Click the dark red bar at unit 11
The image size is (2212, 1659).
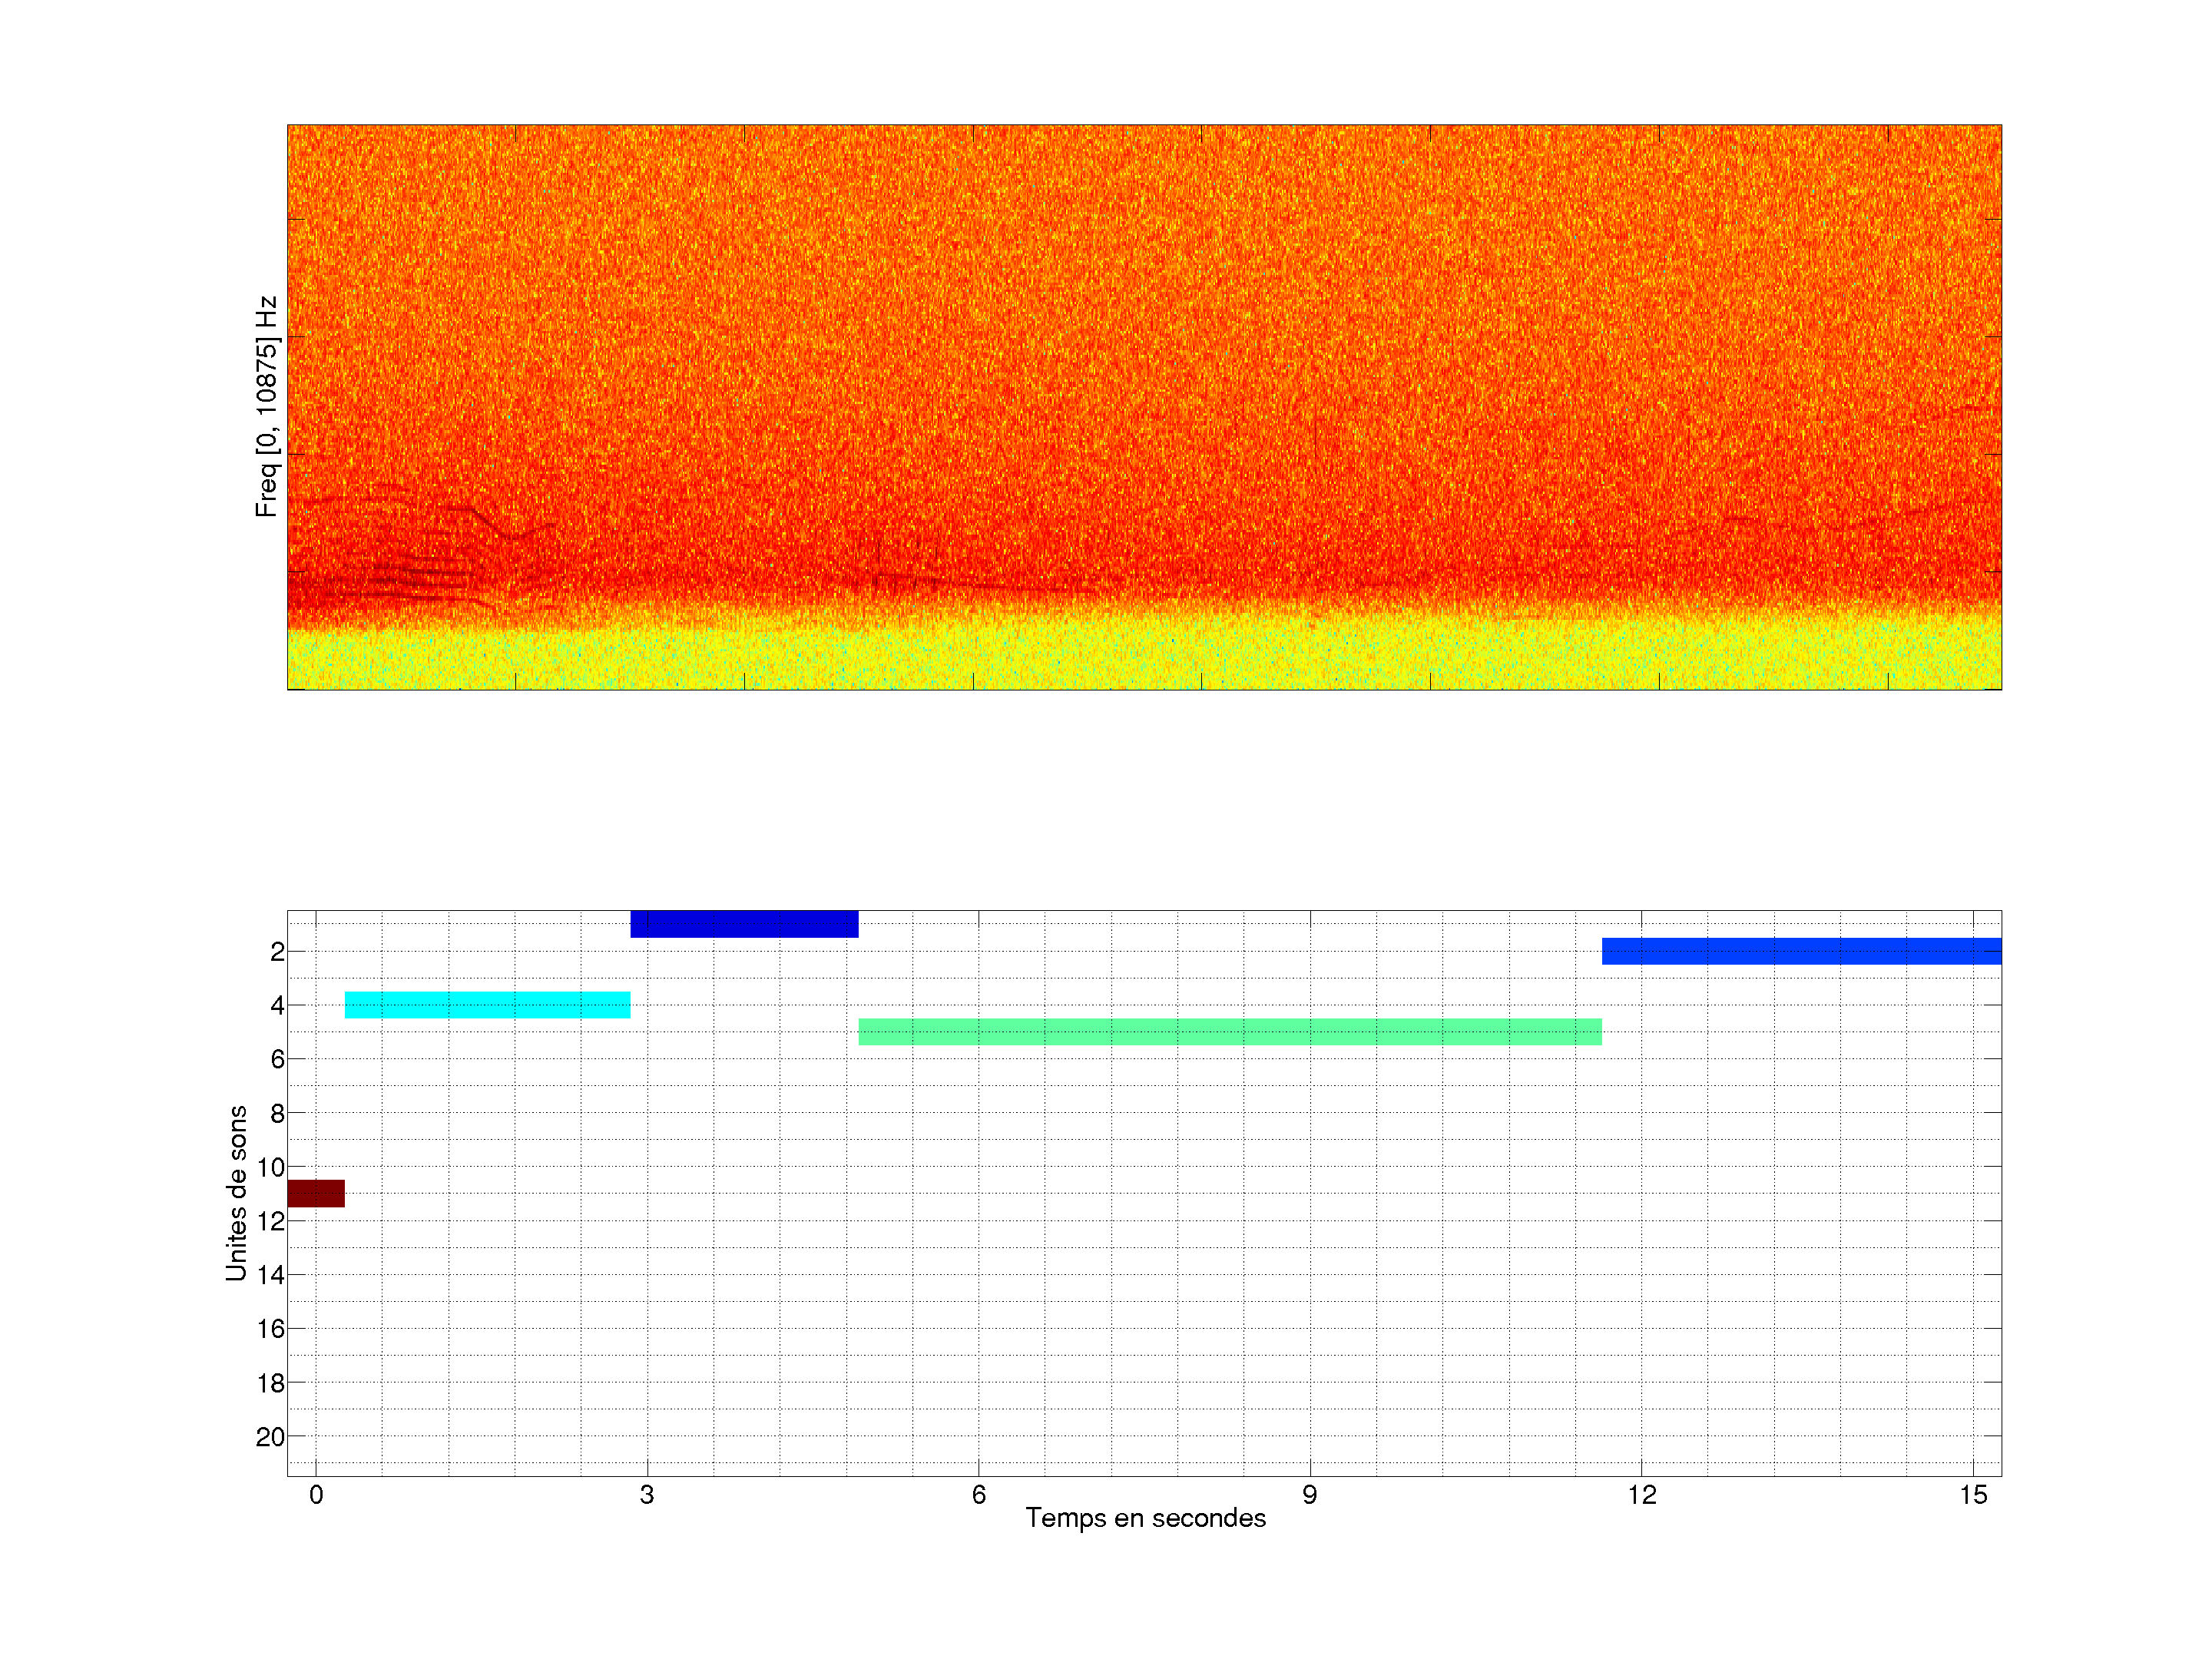pos(316,1193)
